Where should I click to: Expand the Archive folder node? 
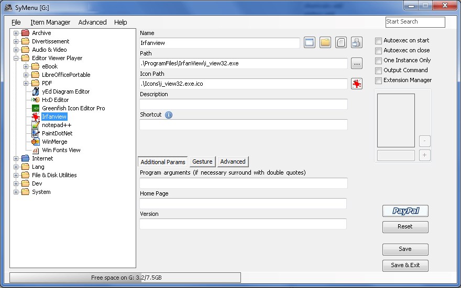[x=16, y=33]
